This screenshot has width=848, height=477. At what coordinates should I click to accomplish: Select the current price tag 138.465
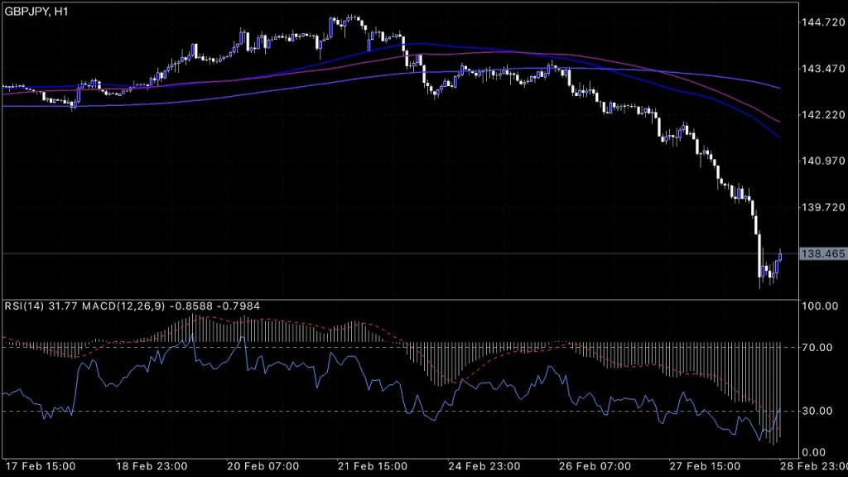(x=823, y=253)
